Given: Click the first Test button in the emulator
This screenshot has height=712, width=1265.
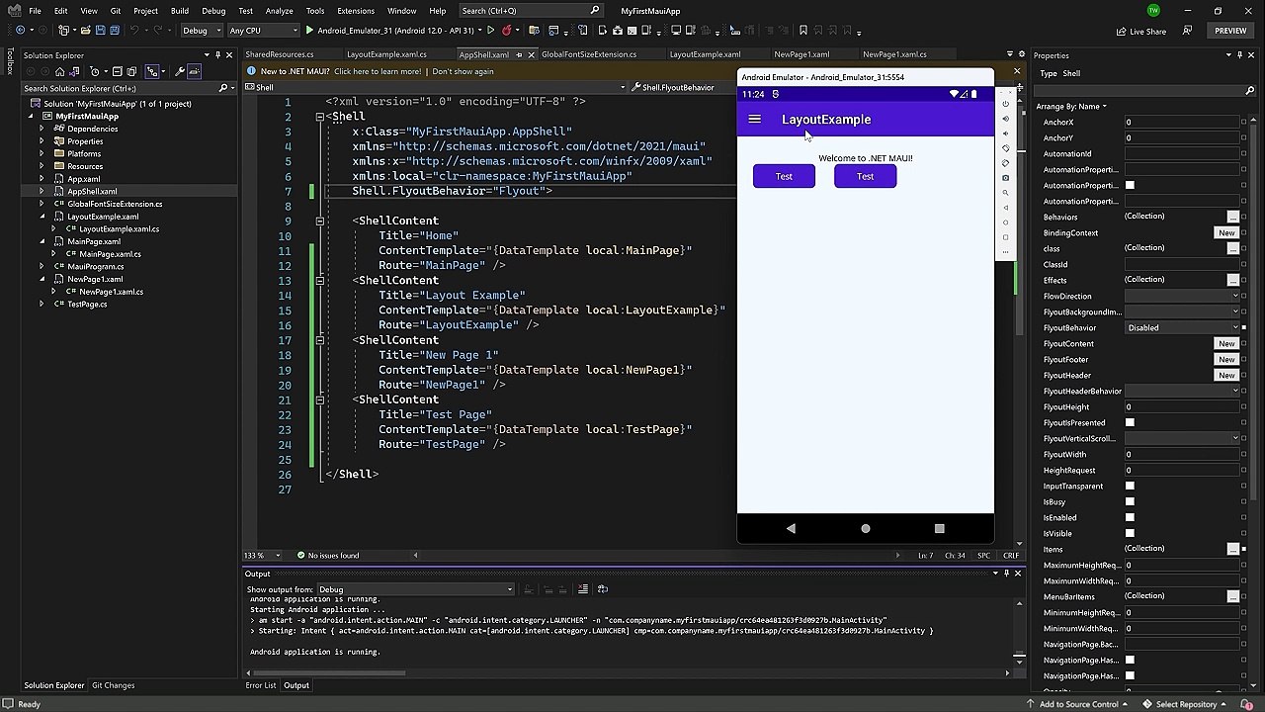Looking at the screenshot, I should coord(784,177).
